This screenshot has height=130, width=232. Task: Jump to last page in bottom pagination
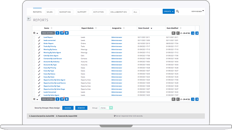(197, 99)
